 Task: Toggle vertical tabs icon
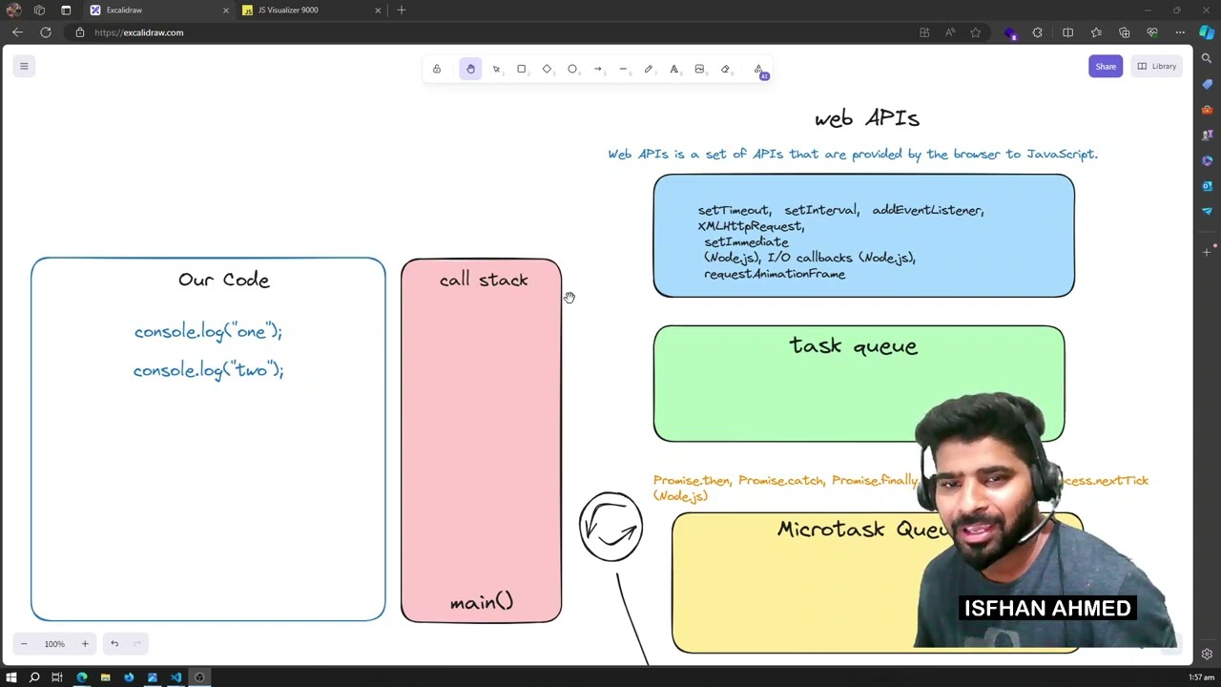[x=66, y=10]
